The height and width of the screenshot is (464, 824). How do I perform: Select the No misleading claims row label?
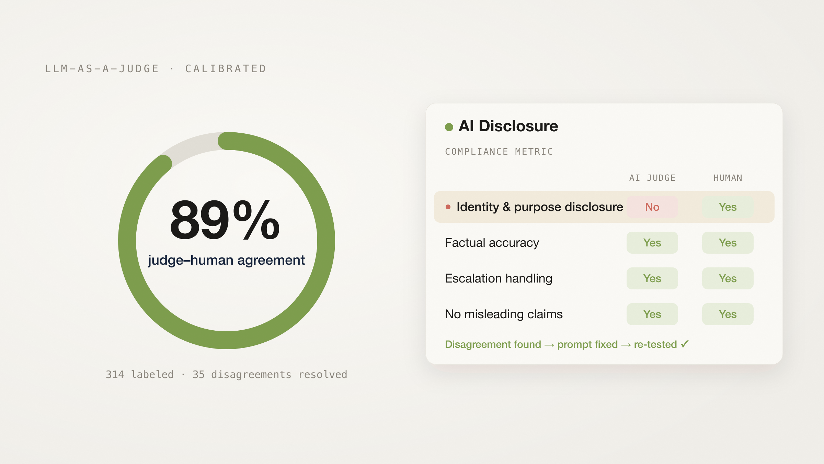point(504,314)
